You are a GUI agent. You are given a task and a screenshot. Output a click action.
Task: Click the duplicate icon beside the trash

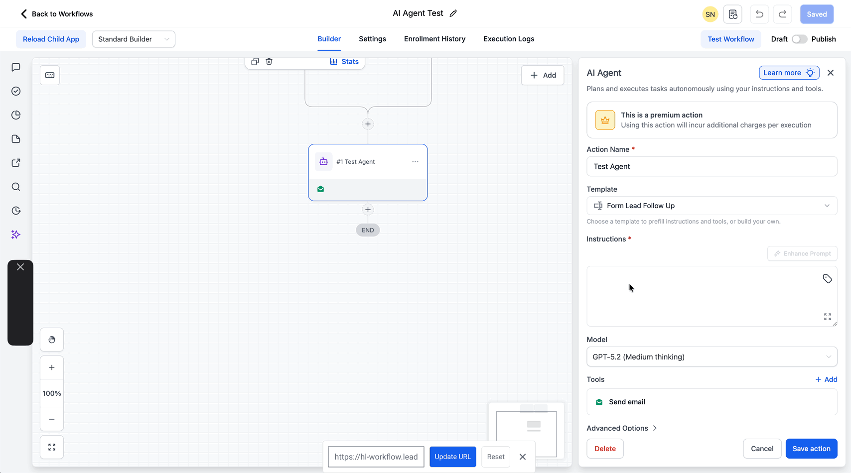coord(255,62)
